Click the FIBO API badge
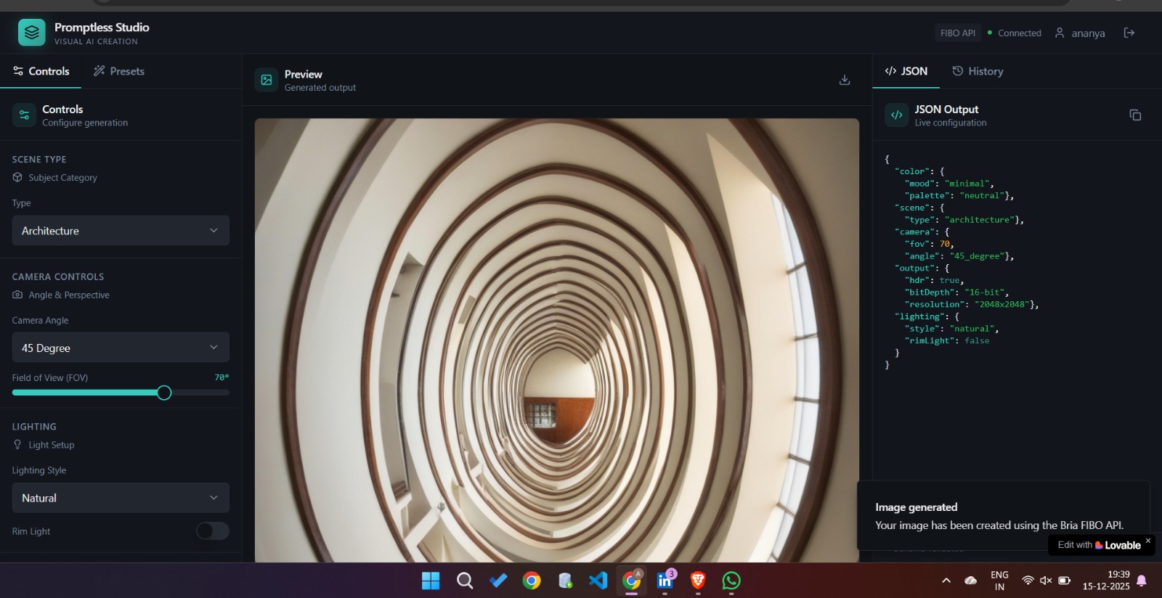Screen dimensions: 1162x598 957,33
